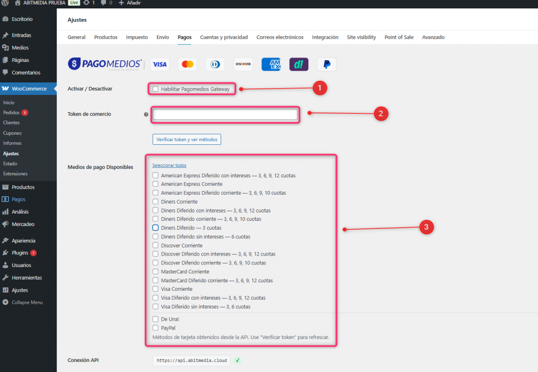Image resolution: width=538 pixels, height=372 pixels.
Task: Open the Cuentas y privacidad tab
Action: click(224, 37)
